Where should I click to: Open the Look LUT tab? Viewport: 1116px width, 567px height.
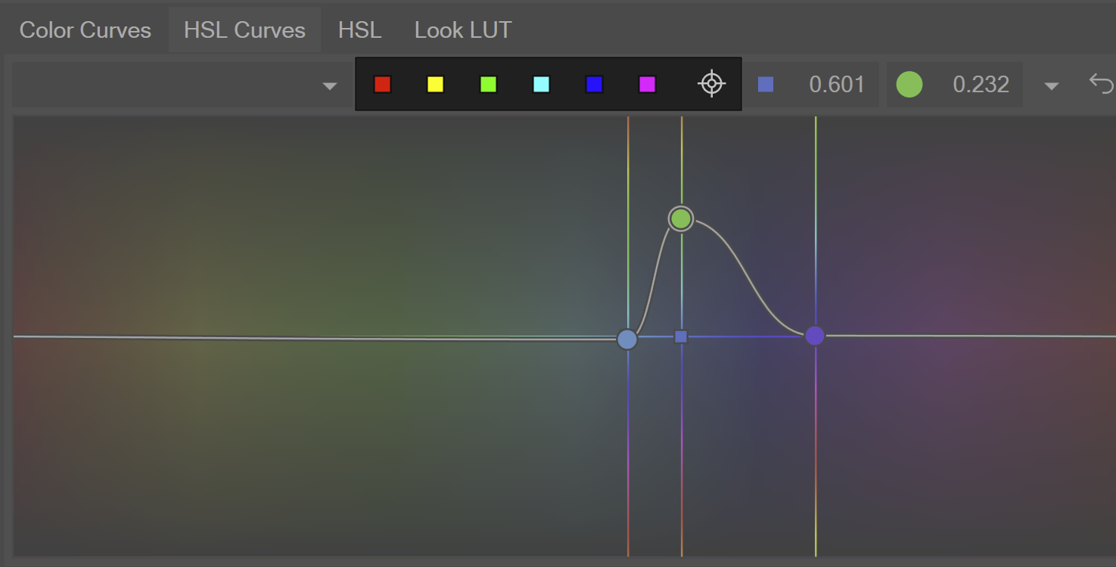[x=463, y=30]
